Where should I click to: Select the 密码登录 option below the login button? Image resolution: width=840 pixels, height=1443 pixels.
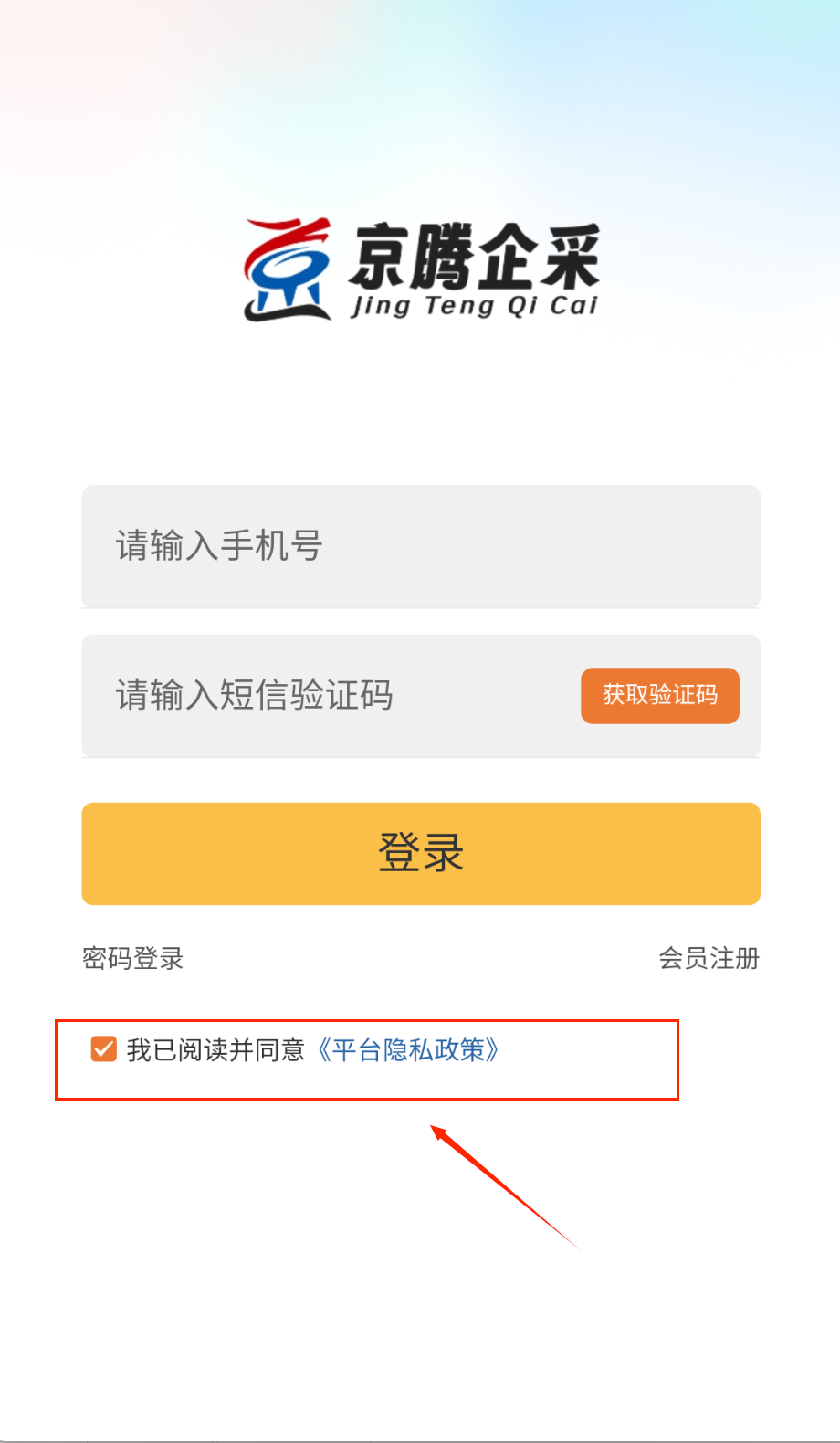click(x=133, y=958)
